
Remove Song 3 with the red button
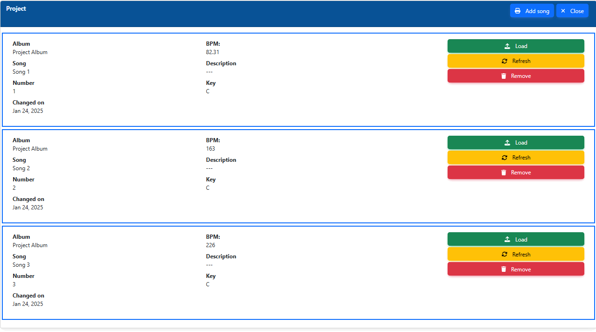point(516,269)
